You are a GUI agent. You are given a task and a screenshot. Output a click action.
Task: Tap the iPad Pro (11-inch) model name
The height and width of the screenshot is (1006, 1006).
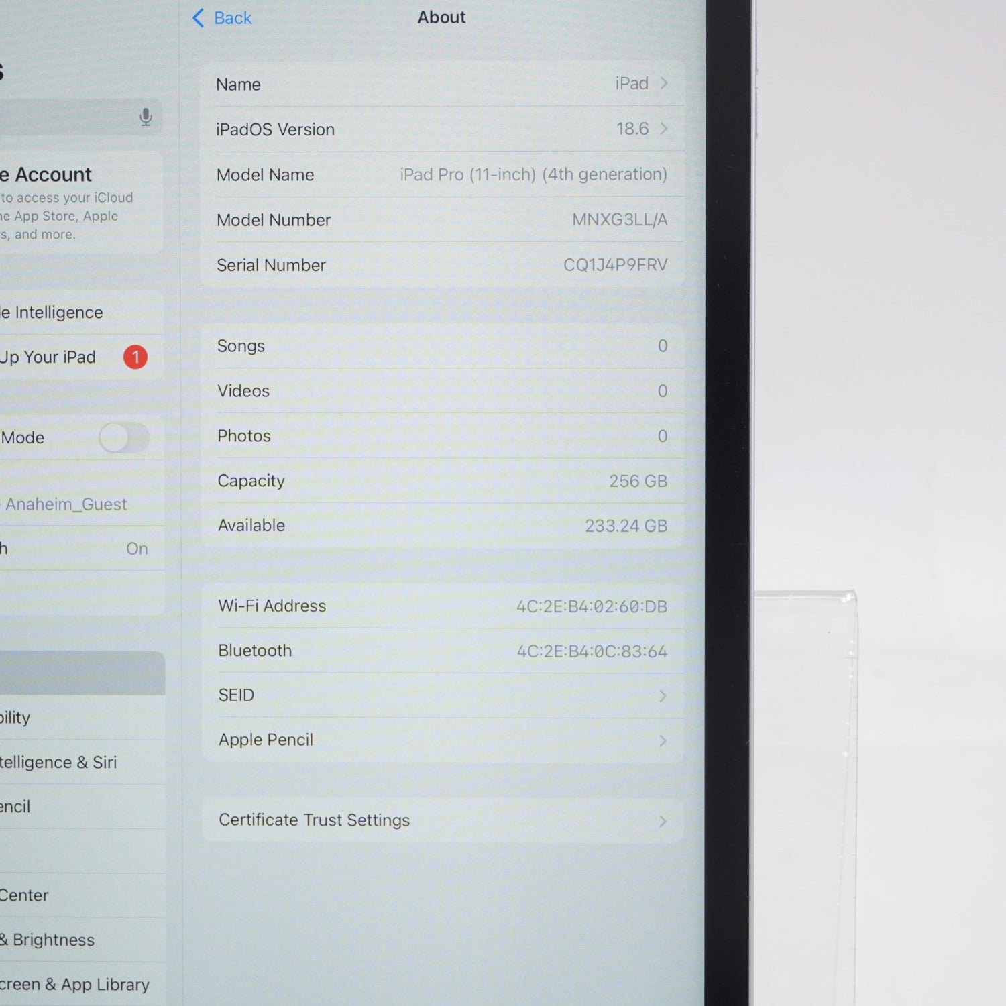click(x=533, y=174)
